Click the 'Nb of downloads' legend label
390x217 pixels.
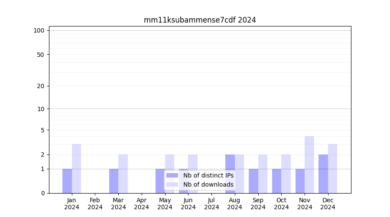point(208,184)
